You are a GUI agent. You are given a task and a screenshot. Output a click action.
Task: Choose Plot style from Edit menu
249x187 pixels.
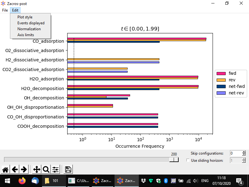[25, 17]
